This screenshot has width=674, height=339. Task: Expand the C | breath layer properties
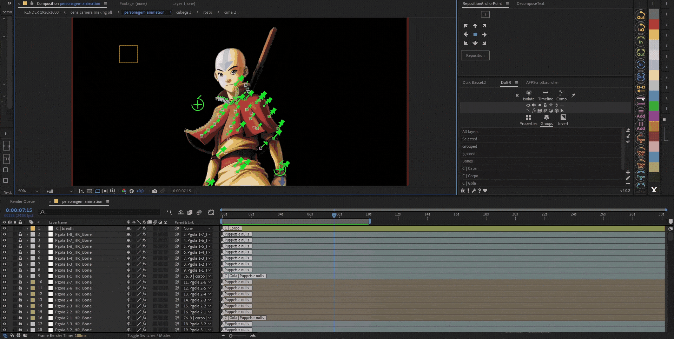point(27,228)
